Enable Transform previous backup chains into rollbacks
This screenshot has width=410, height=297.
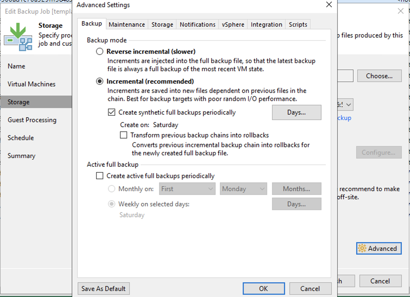[x=124, y=135]
